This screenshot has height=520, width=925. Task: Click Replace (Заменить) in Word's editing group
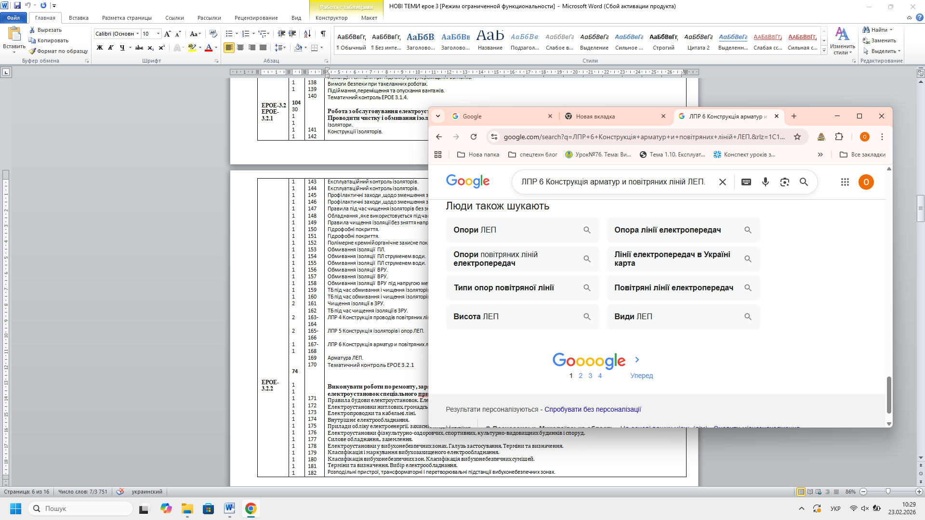pos(879,40)
